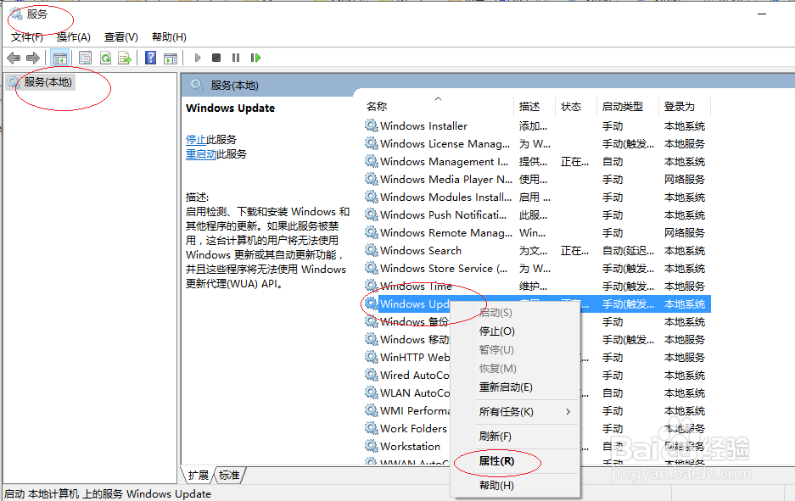Select the Windows License Manag... row
The width and height of the screenshot is (795, 501).
click(537, 144)
